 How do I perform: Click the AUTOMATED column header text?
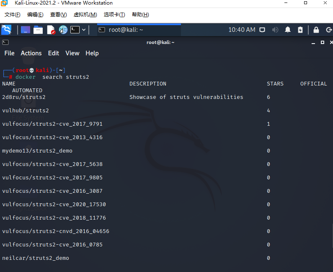click(x=27, y=90)
